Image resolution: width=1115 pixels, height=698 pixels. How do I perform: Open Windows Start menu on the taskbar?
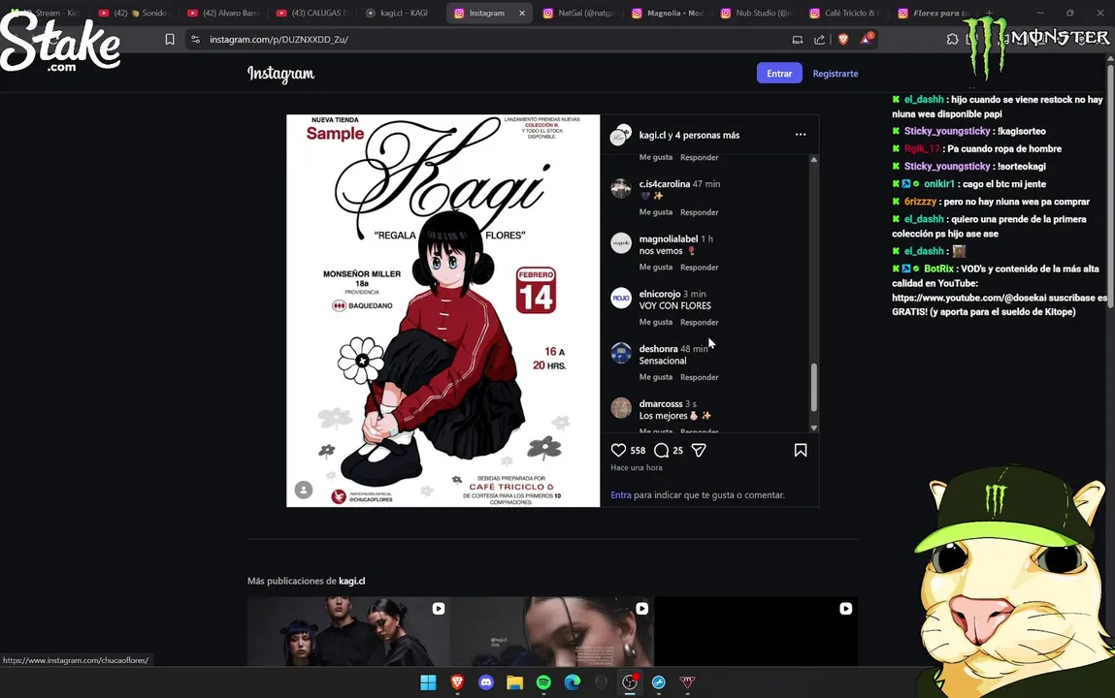428,682
